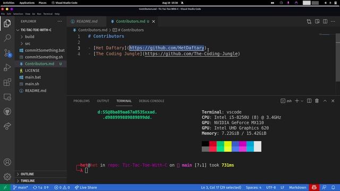
Task: Click Ln 3, Col 17 position indicator
Action: coord(221,187)
